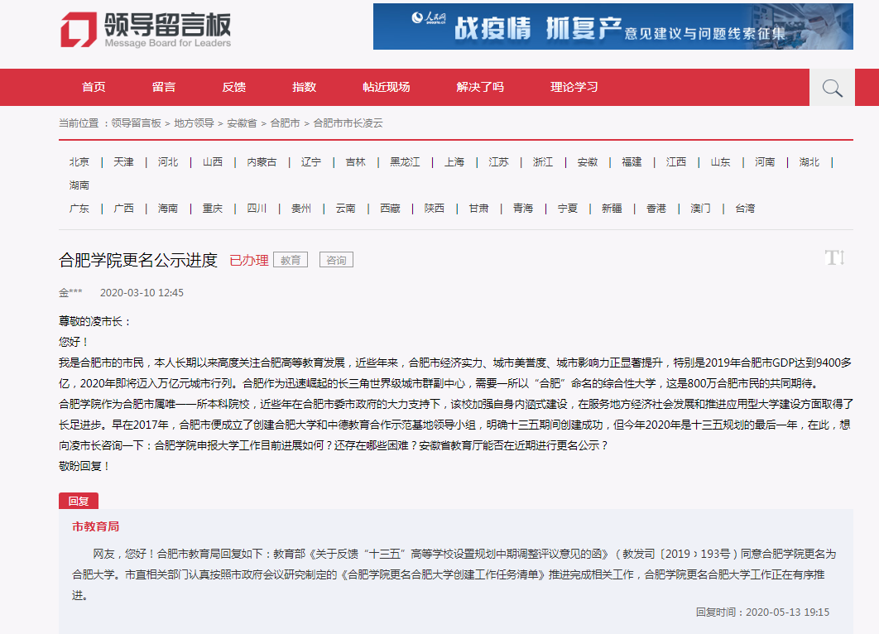Open 指数 navigation item
The width and height of the screenshot is (879, 634).
tap(305, 87)
